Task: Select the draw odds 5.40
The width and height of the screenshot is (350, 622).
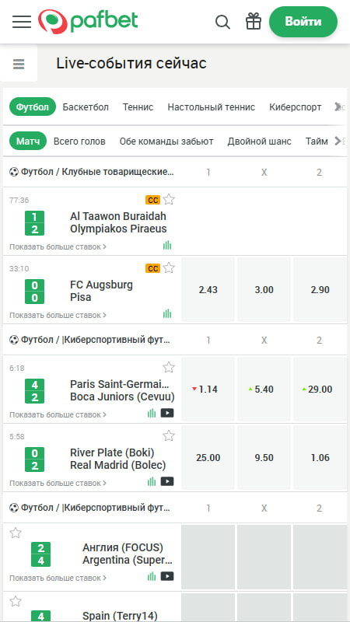Action: 264,390
